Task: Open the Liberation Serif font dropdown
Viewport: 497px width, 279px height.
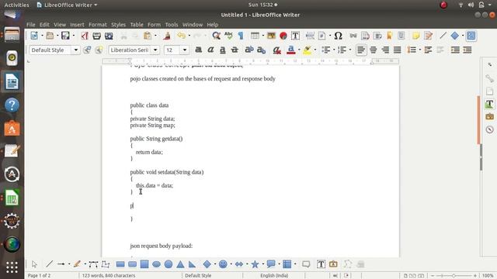Action: pos(155,50)
